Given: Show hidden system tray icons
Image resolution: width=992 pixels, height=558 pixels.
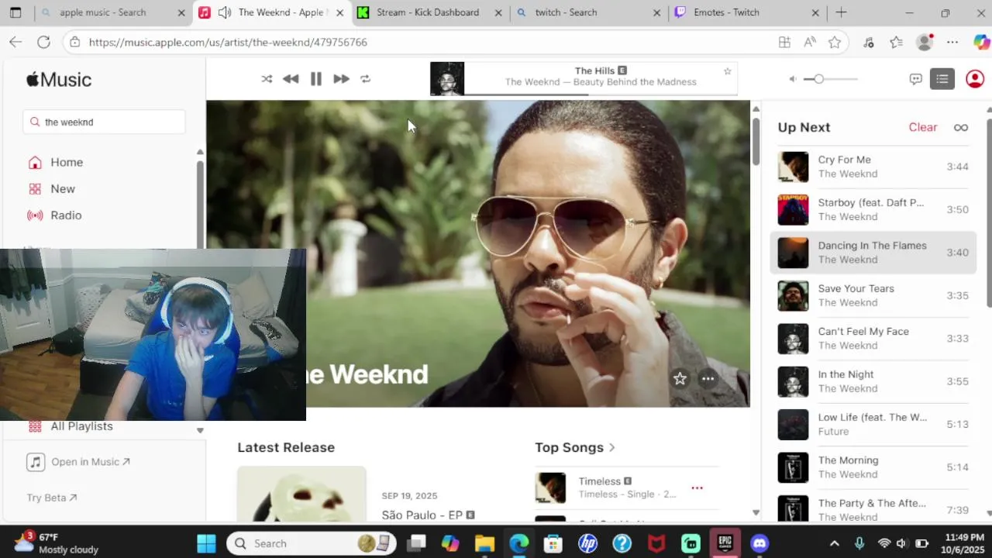Looking at the screenshot, I should coord(834,543).
